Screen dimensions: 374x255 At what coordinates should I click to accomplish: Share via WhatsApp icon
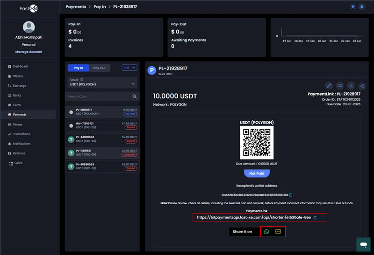tap(266, 231)
